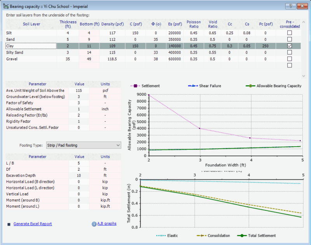Click the Vertical Load value field

click(79, 194)
